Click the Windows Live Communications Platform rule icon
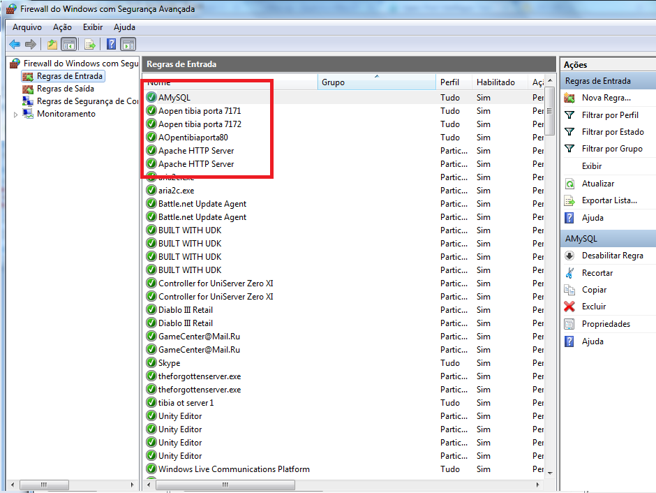The height and width of the screenshot is (493, 656). pyautogui.click(x=151, y=469)
